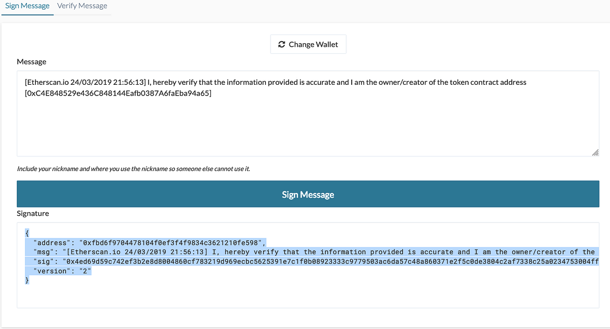Click inside the Signature output box
Image resolution: width=610 pixels, height=329 pixels.
coord(308,265)
